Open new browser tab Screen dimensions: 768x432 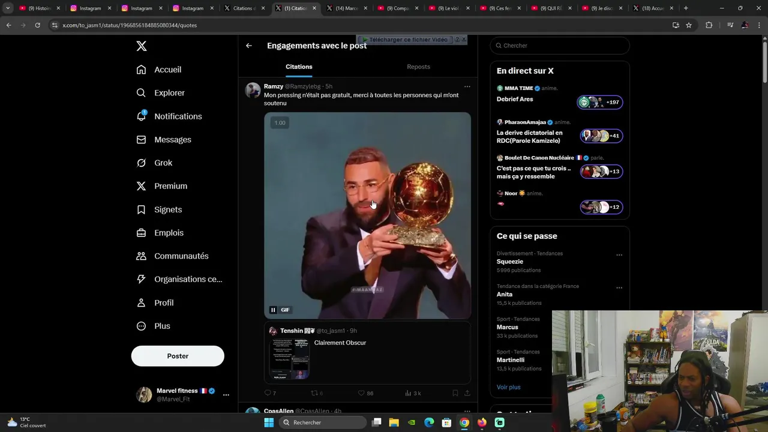pos(686,8)
